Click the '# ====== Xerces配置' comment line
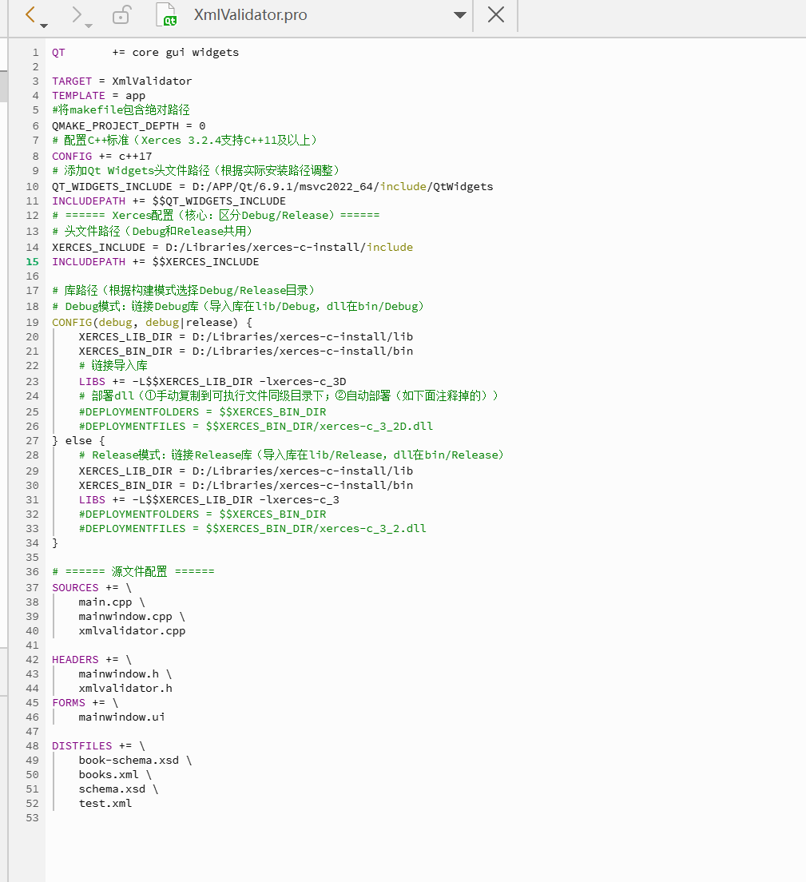This screenshot has width=806, height=882. [216, 216]
